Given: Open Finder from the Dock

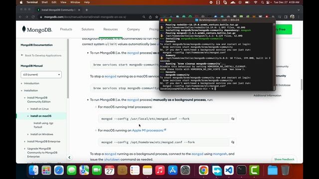Looking at the screenshot, I should [33, 170].
